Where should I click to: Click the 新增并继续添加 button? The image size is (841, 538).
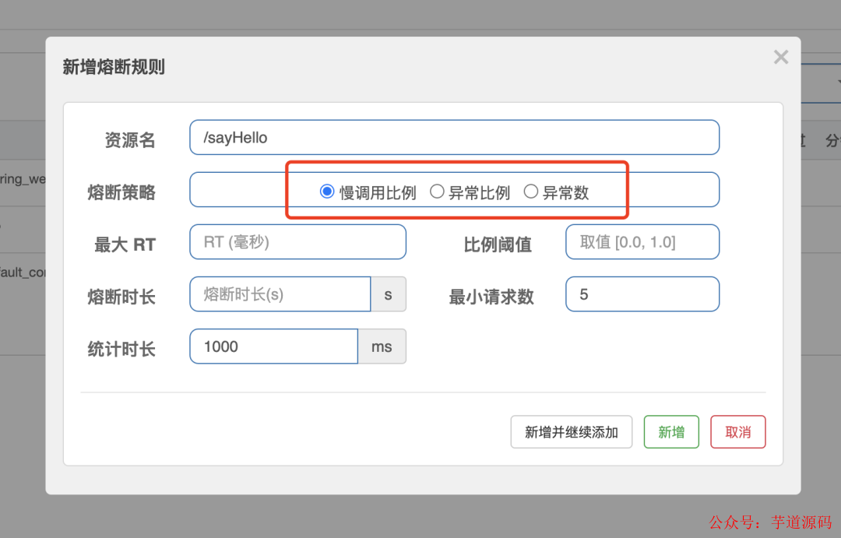pyautogui.click(x=571, y=432)
